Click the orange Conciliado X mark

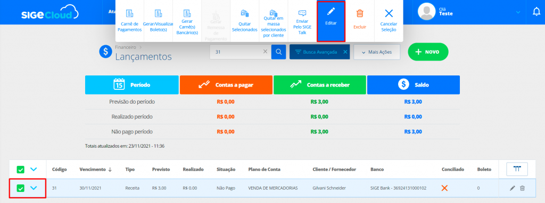click(x=444, y=188)
